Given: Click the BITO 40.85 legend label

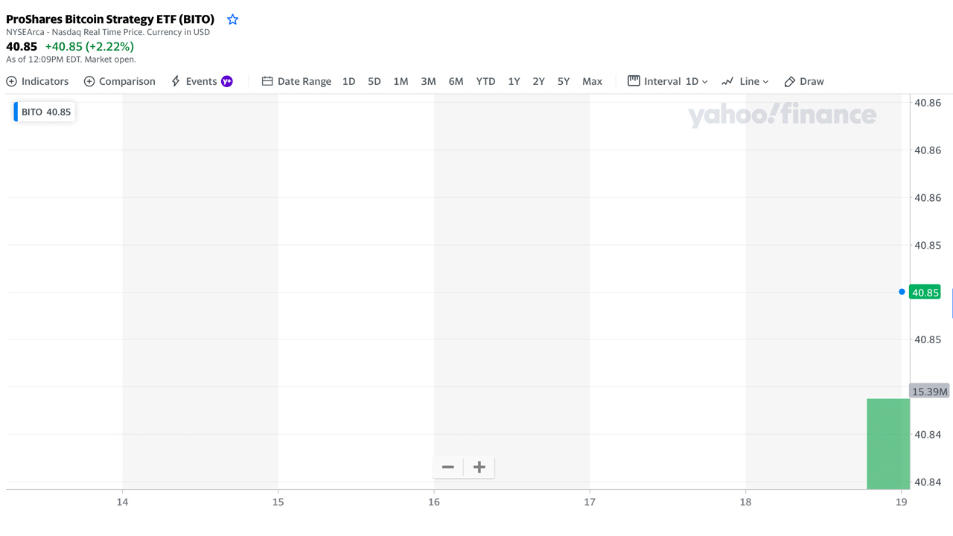Looking at the screenshot, I should [45, 112].
